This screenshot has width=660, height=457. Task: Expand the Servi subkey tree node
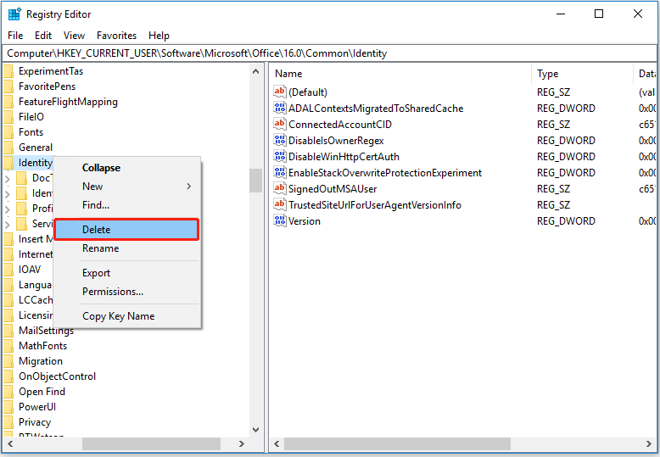coord(8,224)
